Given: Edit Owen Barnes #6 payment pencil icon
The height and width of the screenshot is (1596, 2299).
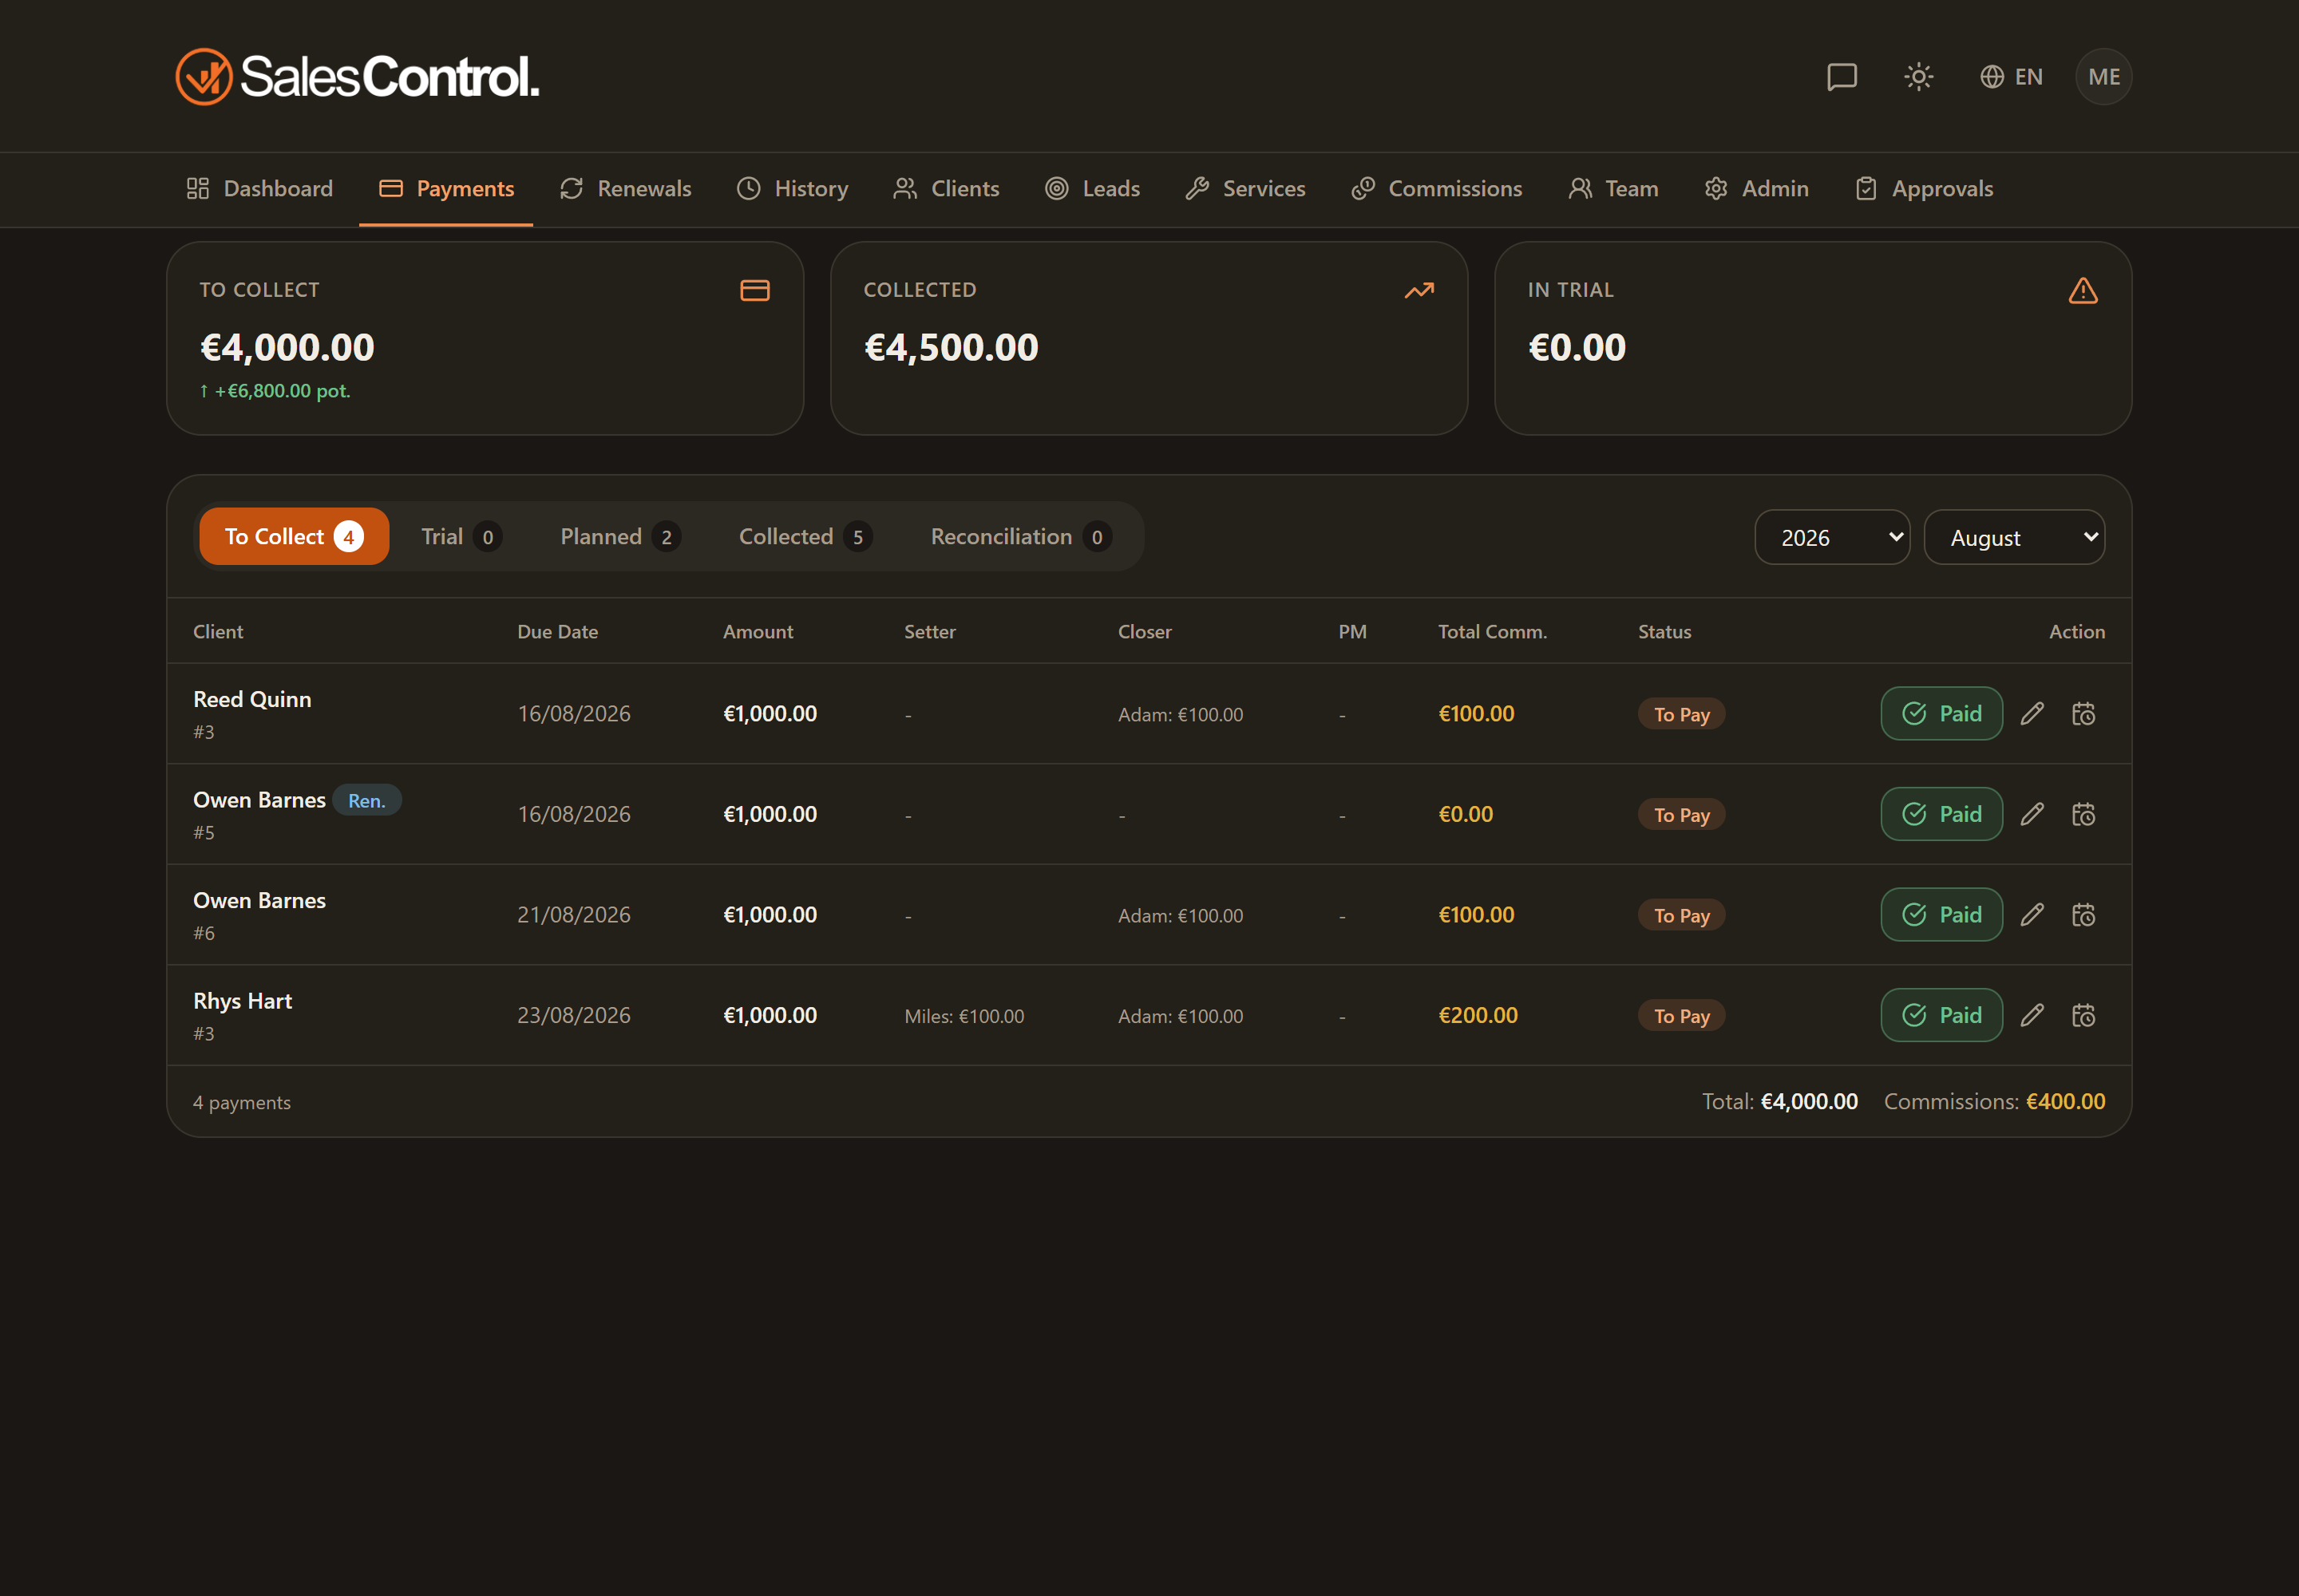Looking at the screenshot, I should pos(2032,915).
